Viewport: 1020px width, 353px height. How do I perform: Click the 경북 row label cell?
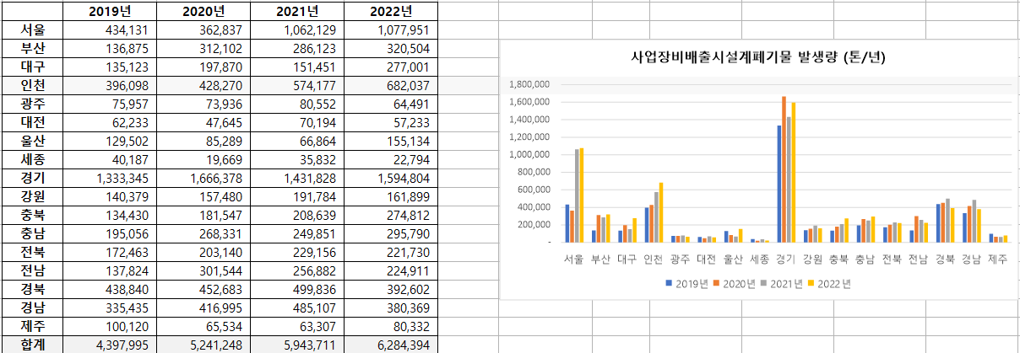coord(32,288)
